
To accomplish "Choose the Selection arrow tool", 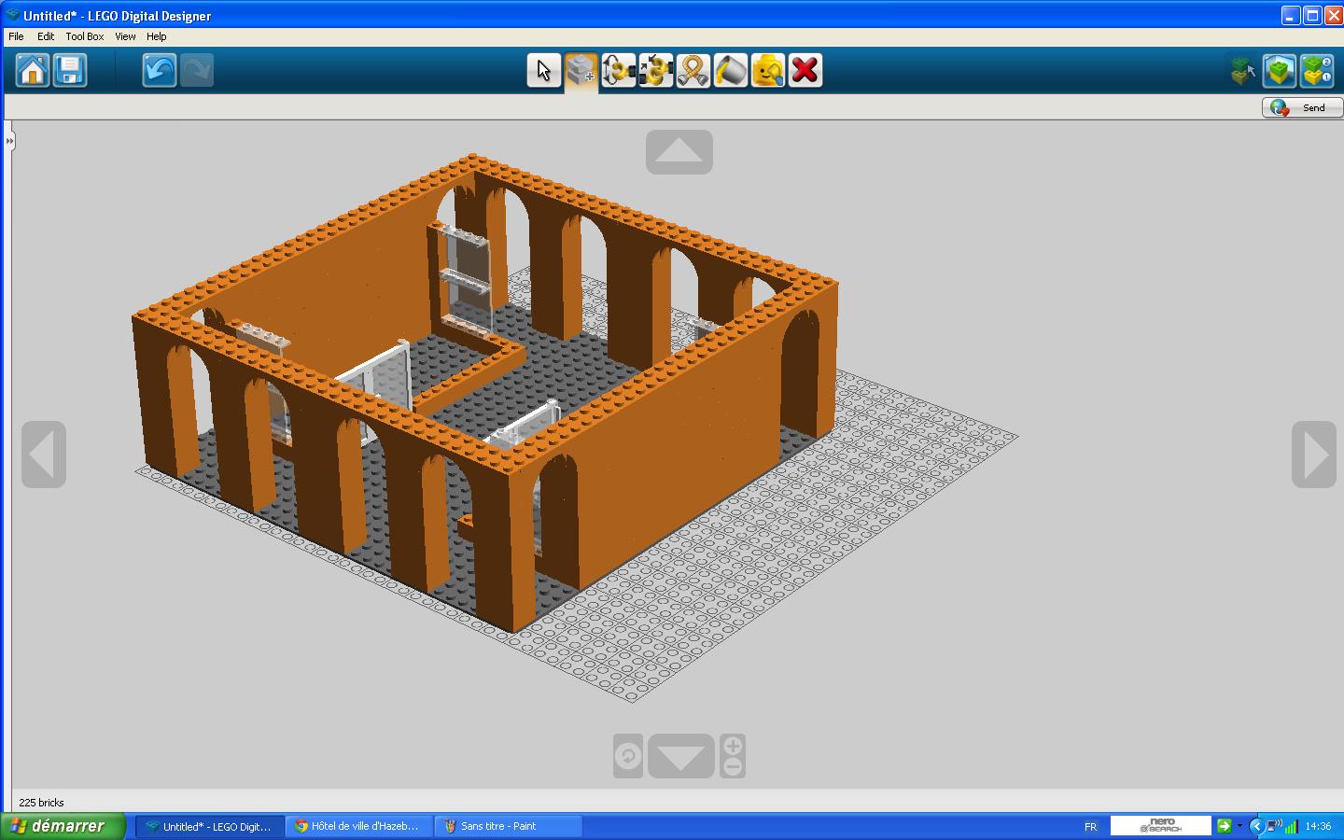I will click(x=543, y=71).
